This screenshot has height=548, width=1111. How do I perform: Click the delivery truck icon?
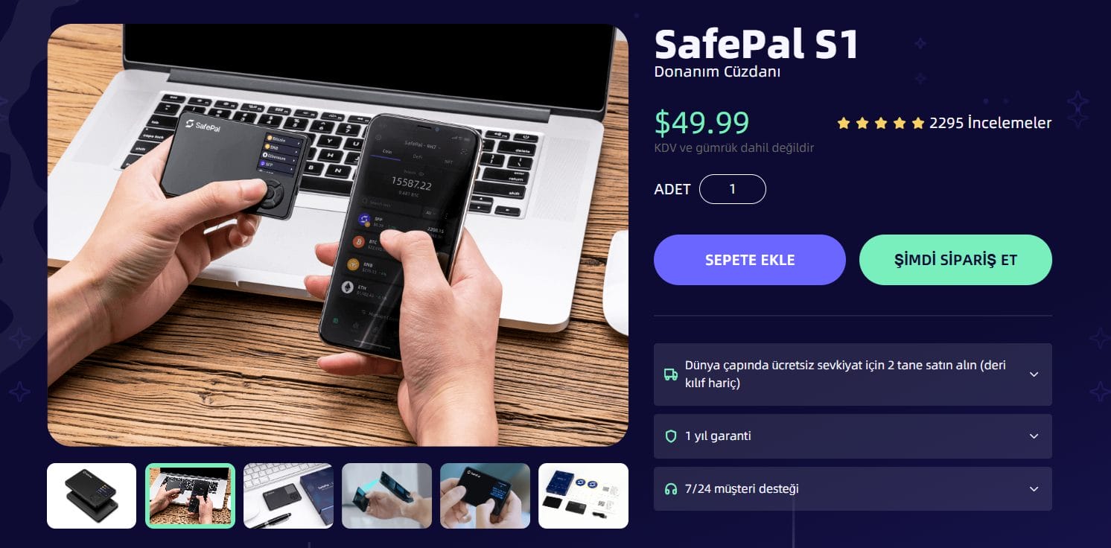pyautogui.click(x=671, y=375)
